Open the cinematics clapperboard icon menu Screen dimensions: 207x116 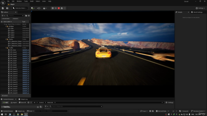click(x=45, y=8)
